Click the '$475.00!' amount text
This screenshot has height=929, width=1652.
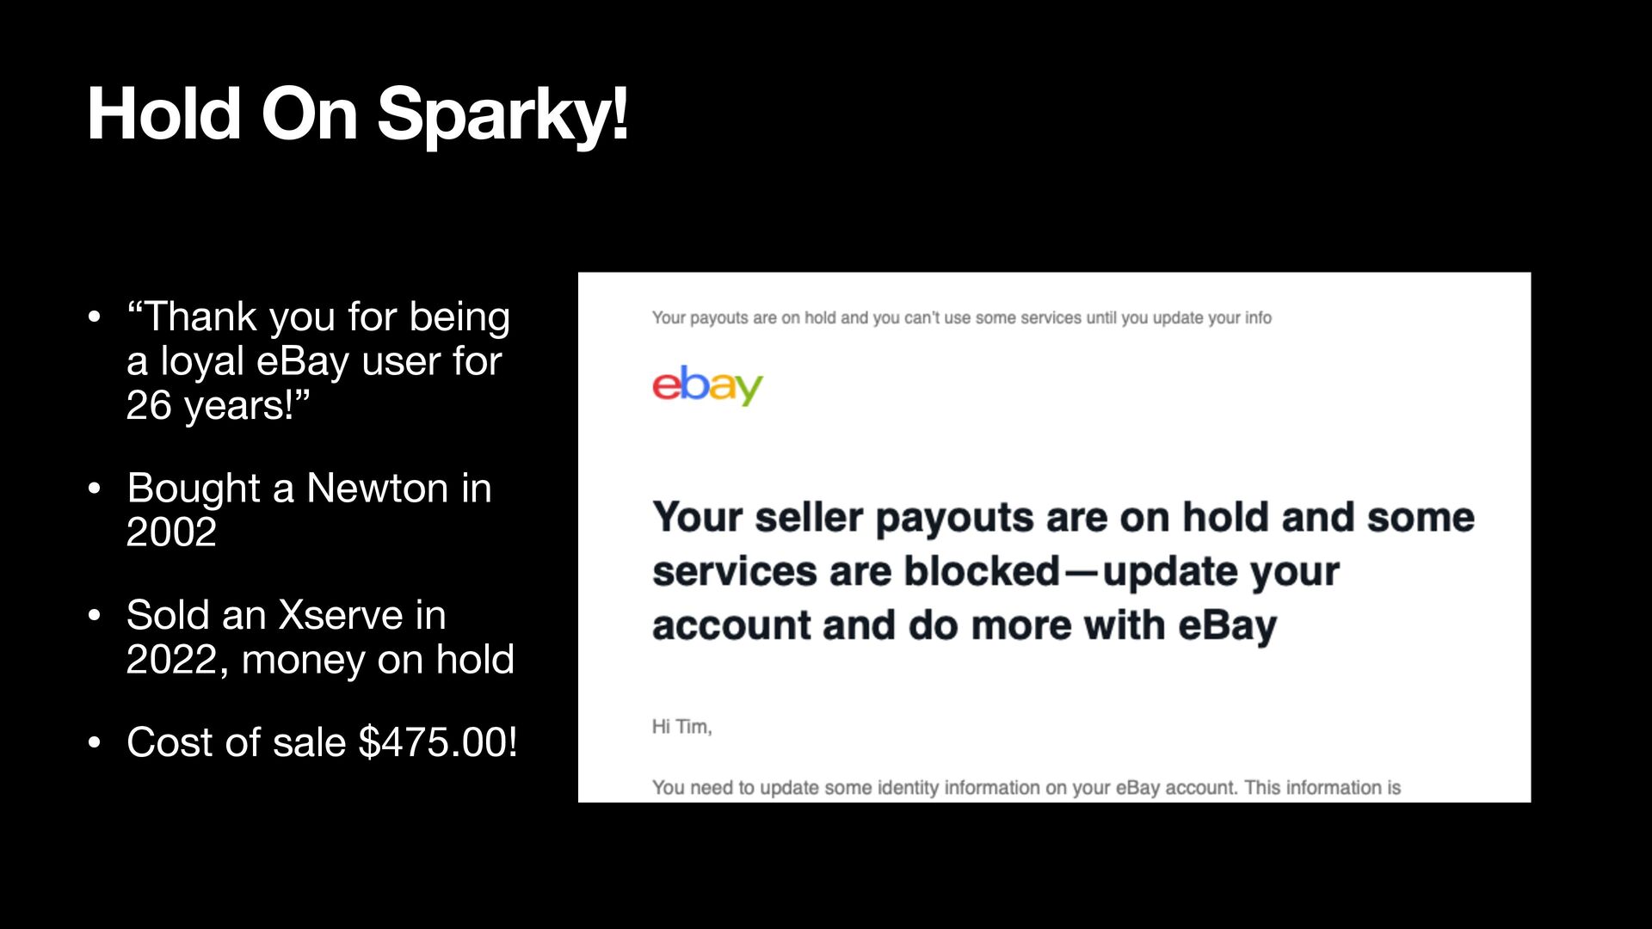pos(437,742)
